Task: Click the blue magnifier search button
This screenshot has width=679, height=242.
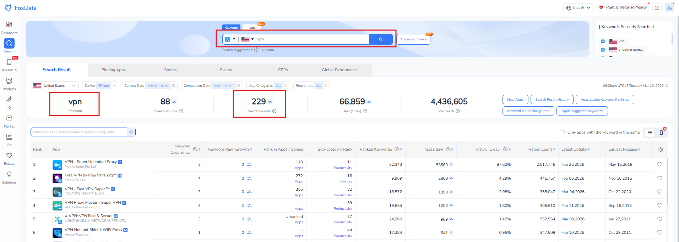Action: 381,39
